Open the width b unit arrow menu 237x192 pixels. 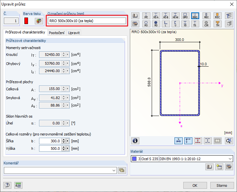point(68,141)
